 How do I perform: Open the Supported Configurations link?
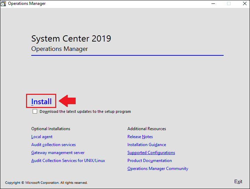point(151,153)
